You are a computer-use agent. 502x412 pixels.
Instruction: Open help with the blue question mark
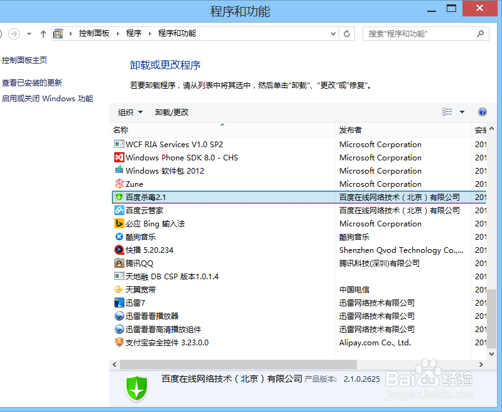pos(482,112)
